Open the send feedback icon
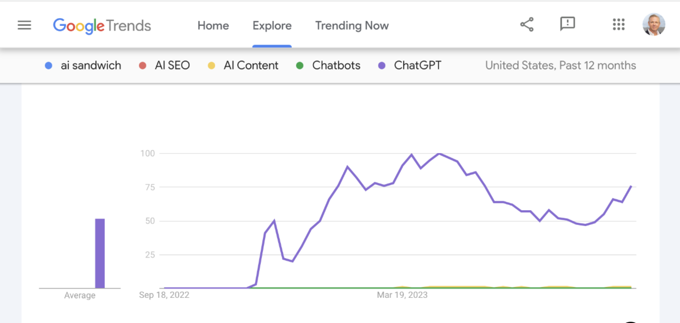 coord(567,24)
